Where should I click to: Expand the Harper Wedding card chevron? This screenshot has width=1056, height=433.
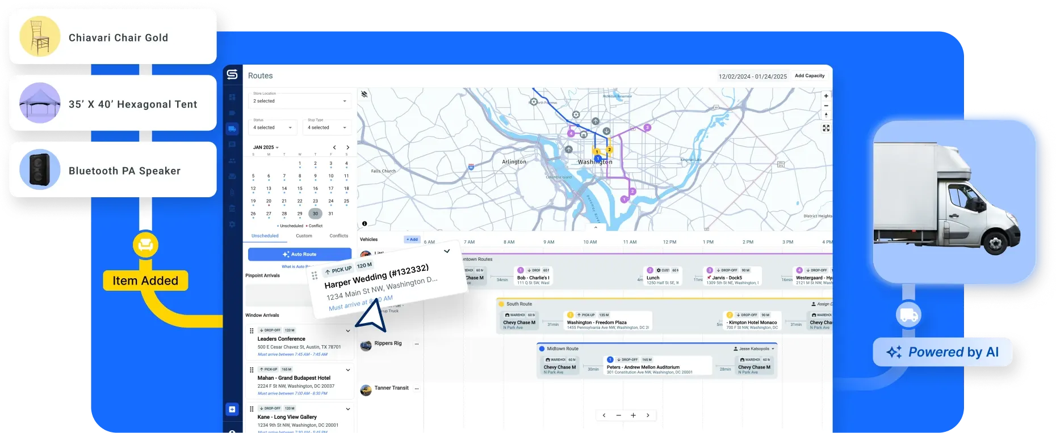(x=447, y=251)
